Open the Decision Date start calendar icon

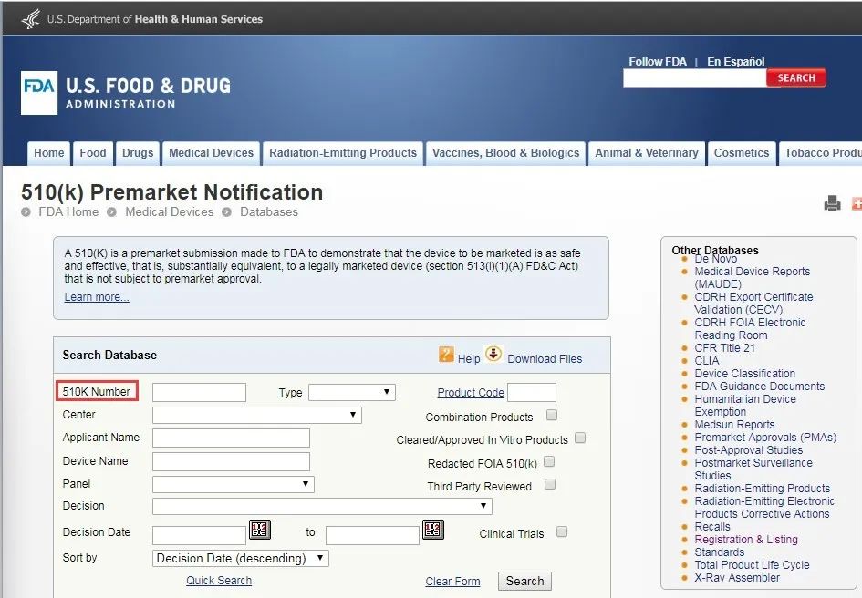pos(259,531)
